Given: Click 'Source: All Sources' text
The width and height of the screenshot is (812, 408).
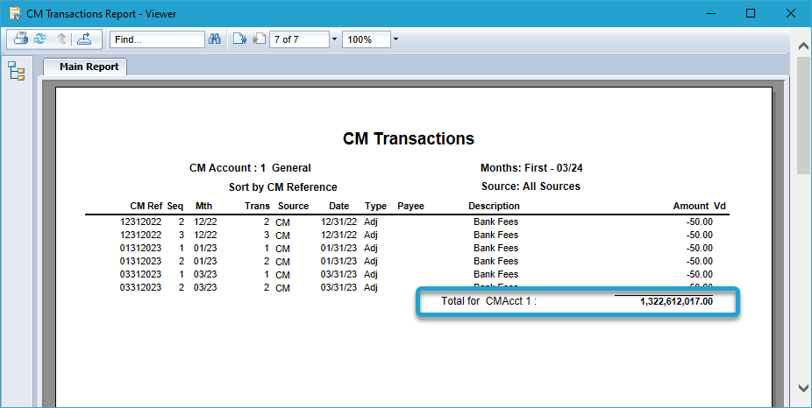Looking at the screenshot, I should [x=531, y=186].
